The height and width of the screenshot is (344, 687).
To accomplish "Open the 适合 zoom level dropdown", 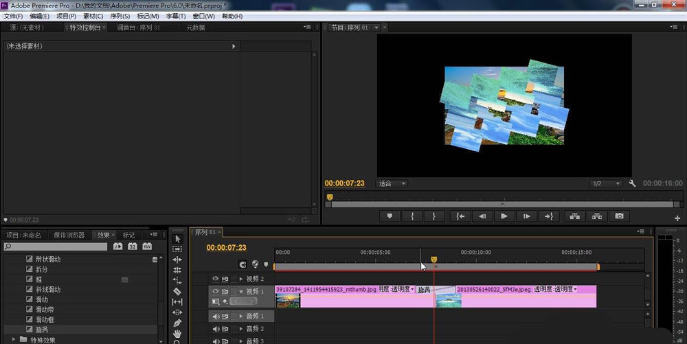I will (x=392, y=184).
